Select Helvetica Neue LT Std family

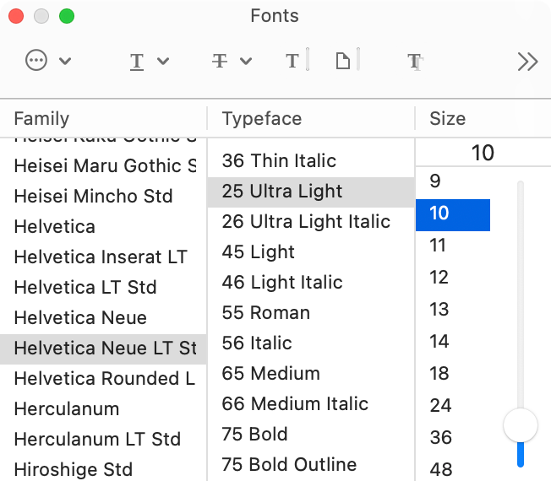pos(103,349)
